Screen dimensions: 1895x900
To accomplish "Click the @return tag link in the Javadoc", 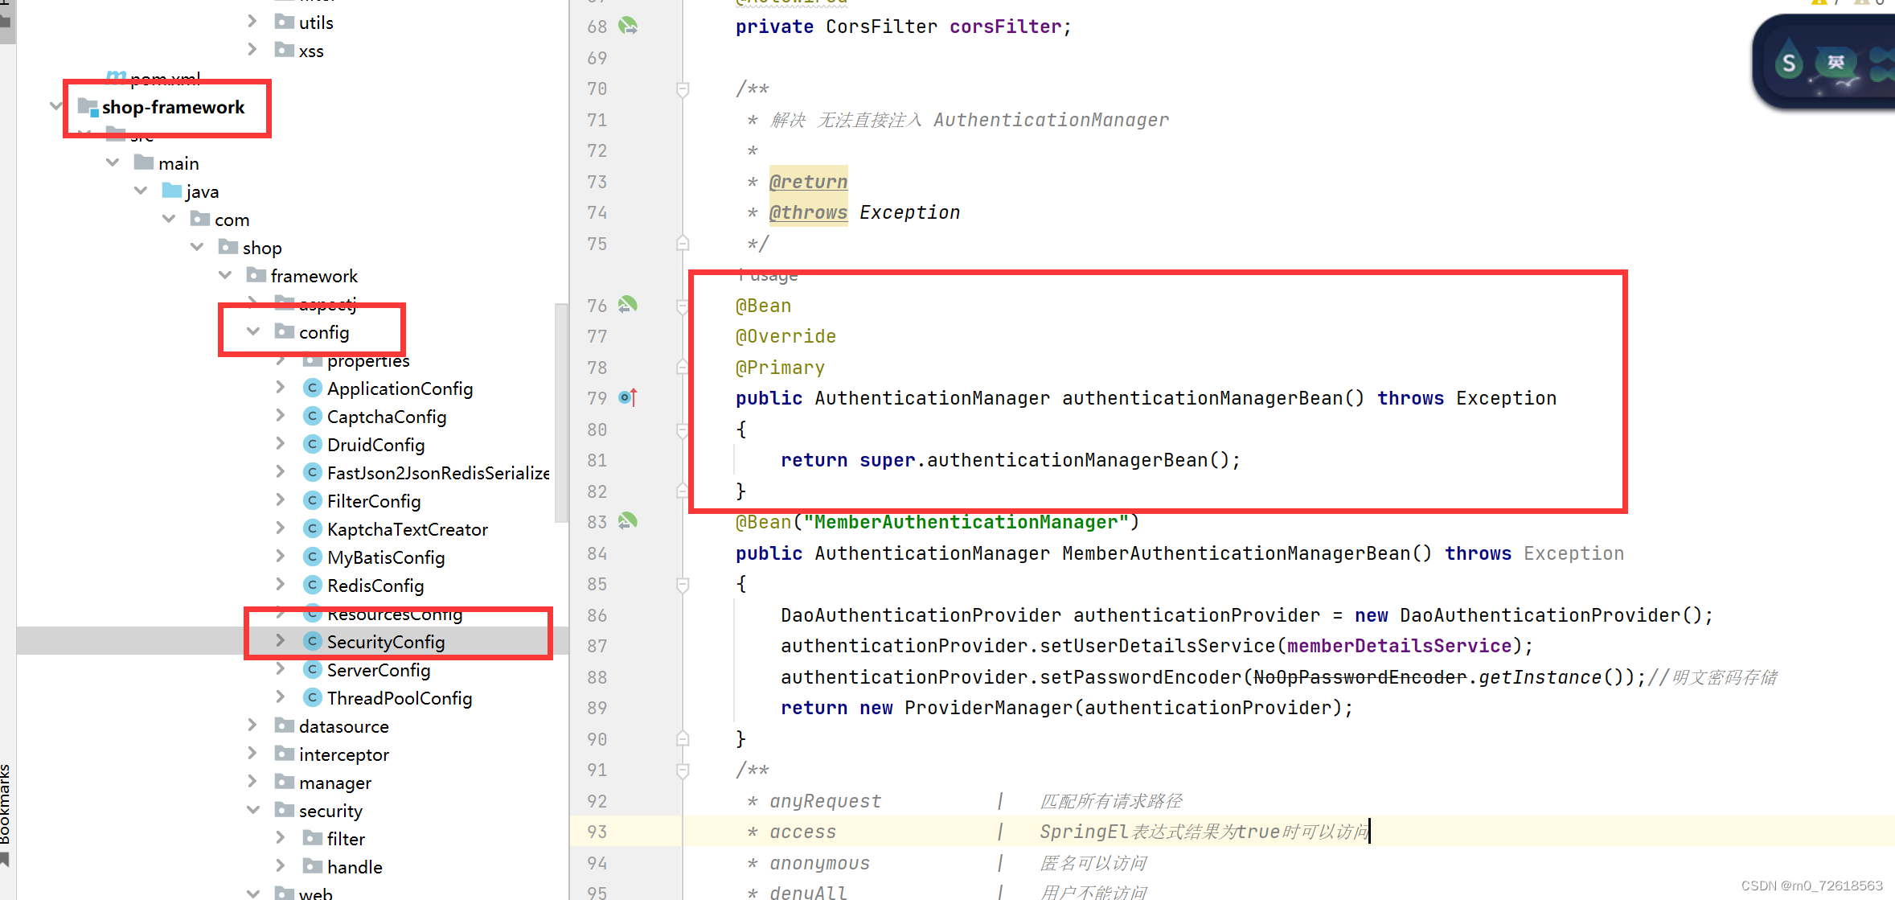I will [808, 181].
